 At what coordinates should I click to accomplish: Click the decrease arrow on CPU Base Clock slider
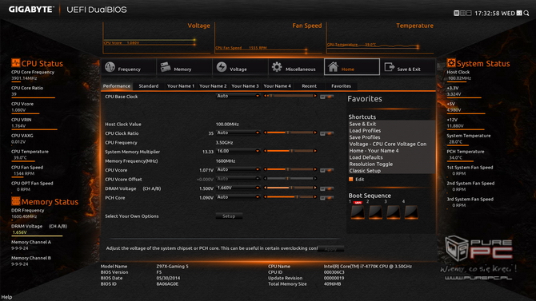pos(266,96)
